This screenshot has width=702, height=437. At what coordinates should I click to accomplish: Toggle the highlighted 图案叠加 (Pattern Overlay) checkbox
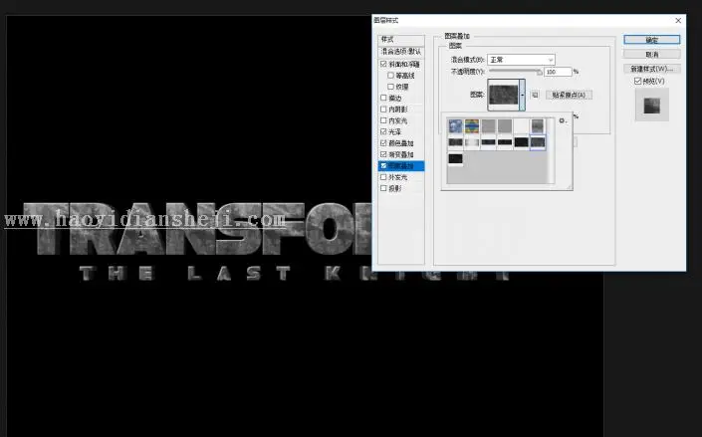383,165
